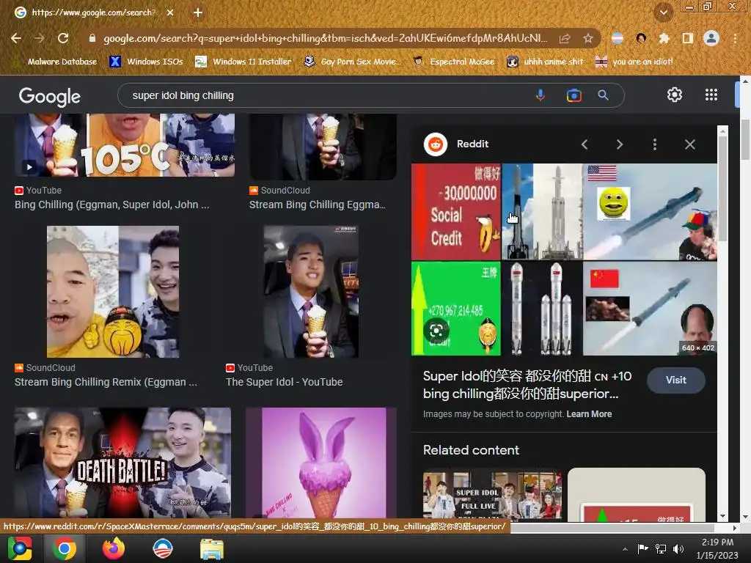
Task: Open Bing Chilling Eggman YouTube result
Action: point(112,205)
